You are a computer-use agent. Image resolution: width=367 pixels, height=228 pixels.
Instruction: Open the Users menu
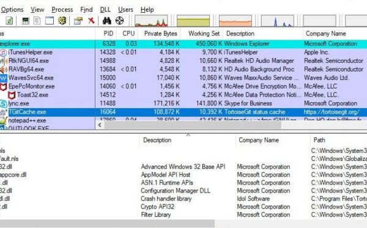click(125, 10)
